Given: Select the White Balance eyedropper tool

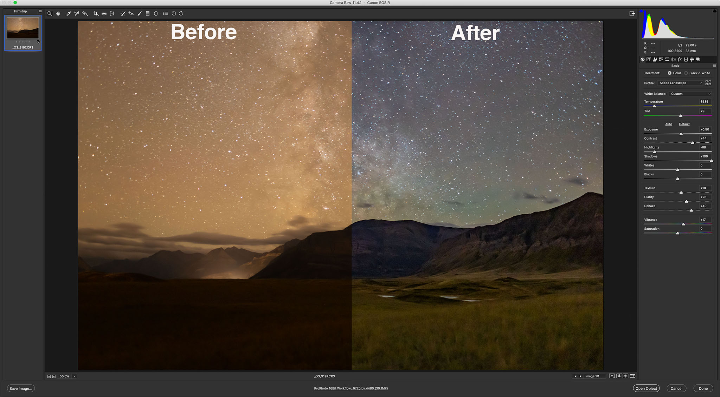Looking at the screenshot, I should pos(69,13).
